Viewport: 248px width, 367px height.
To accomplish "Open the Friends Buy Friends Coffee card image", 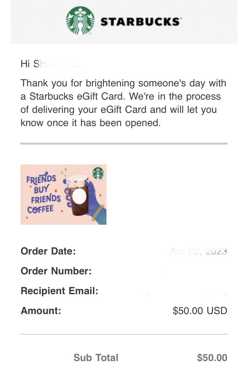I will 63,195.
